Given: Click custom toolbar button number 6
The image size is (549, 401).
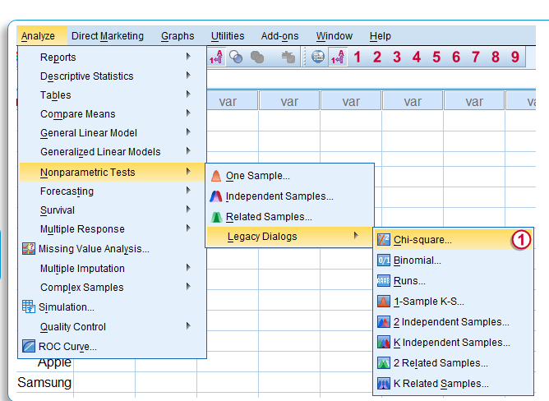Looking at the screenshot, I should click(x=456, y=57).
